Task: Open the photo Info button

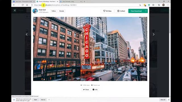Action: [95, 90]
